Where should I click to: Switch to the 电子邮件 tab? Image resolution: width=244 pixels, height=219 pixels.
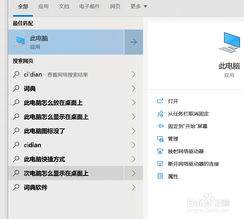click(89, 7)
